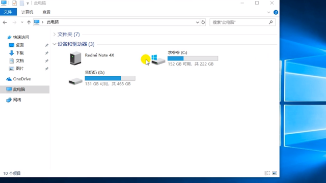Image resolution: width=326 pixels, height=183 pixels.
Task: Click the back navigation arrow
Action: click(5, 22)
